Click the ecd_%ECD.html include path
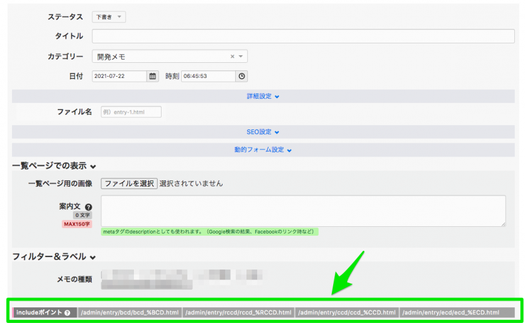 point(451,313)
